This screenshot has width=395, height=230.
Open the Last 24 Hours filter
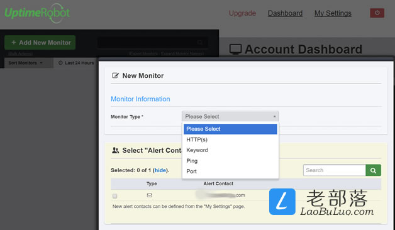click(76, 63)
